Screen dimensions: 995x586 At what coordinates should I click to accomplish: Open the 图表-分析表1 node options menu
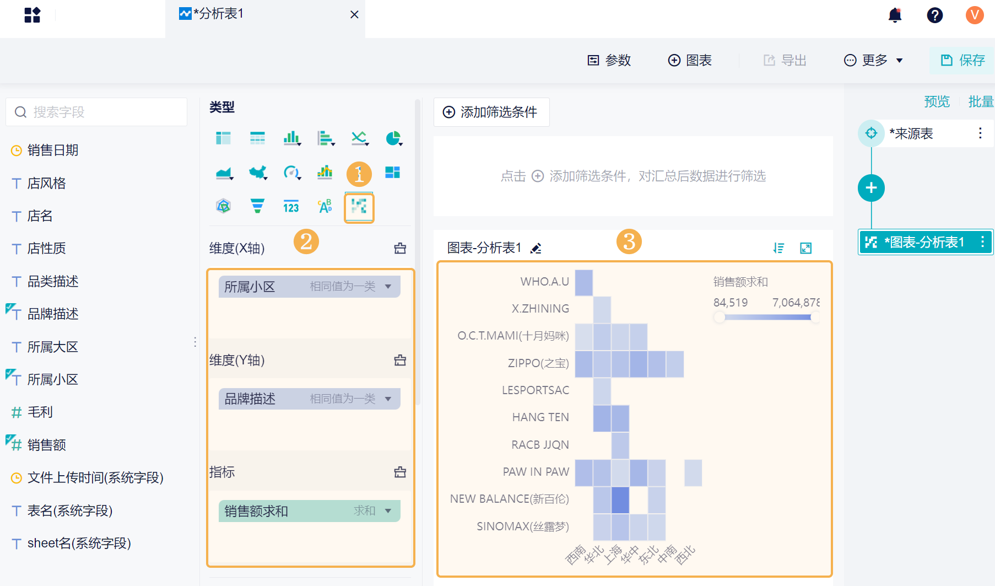[x=982, y=242]
